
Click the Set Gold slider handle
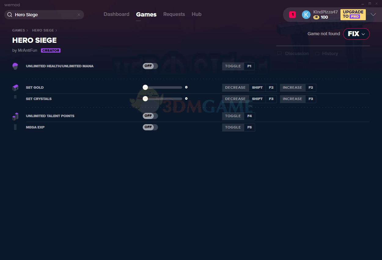coord(145,87)
